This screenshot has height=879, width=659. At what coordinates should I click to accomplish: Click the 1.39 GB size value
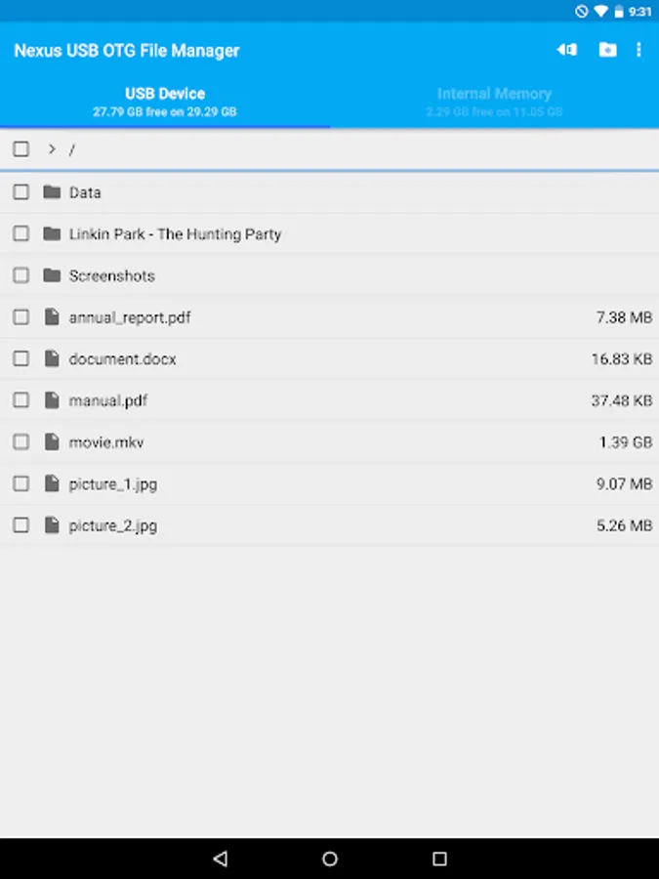(x=626, y=442)
